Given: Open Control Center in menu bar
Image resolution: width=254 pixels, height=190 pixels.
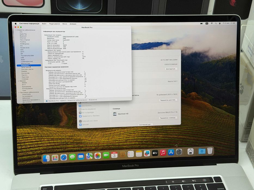Looking at the screenshot, I should coord(220,23).
